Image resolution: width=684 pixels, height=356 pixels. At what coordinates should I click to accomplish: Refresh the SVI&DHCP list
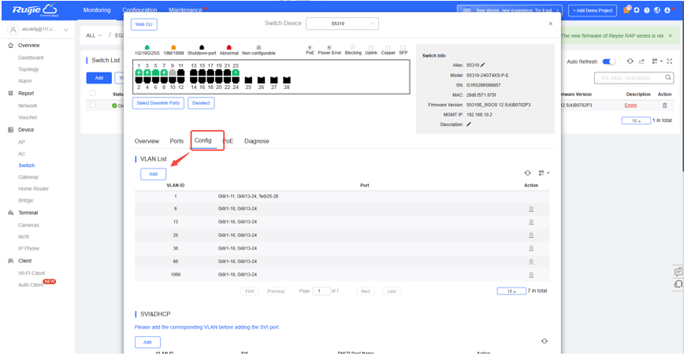pos(545,341)
